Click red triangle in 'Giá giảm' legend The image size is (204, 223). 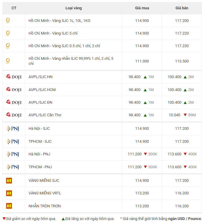point(4,218)
